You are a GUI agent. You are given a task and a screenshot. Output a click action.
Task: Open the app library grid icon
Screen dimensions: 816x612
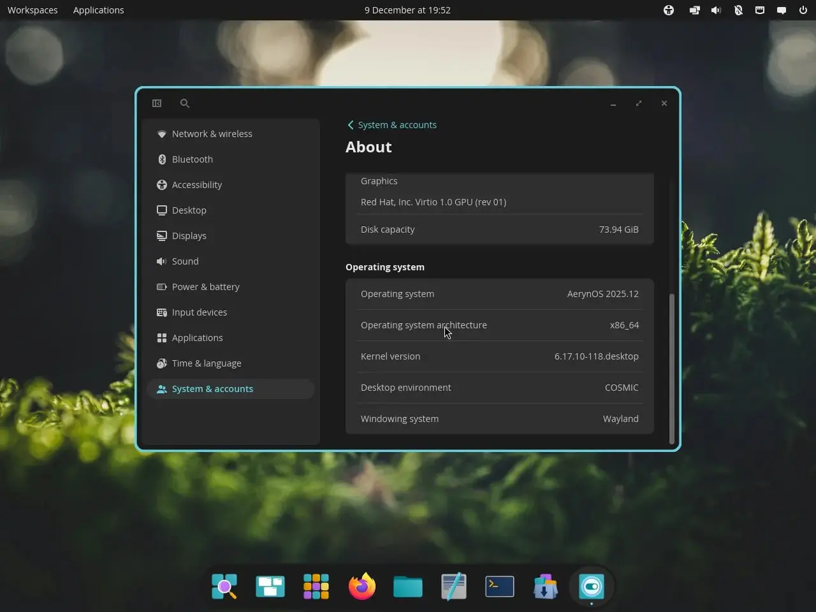316,586
